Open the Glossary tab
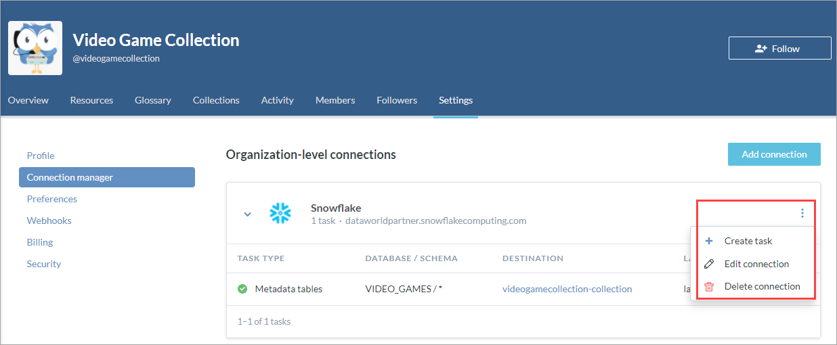837x345 pixels. [153, 100]
